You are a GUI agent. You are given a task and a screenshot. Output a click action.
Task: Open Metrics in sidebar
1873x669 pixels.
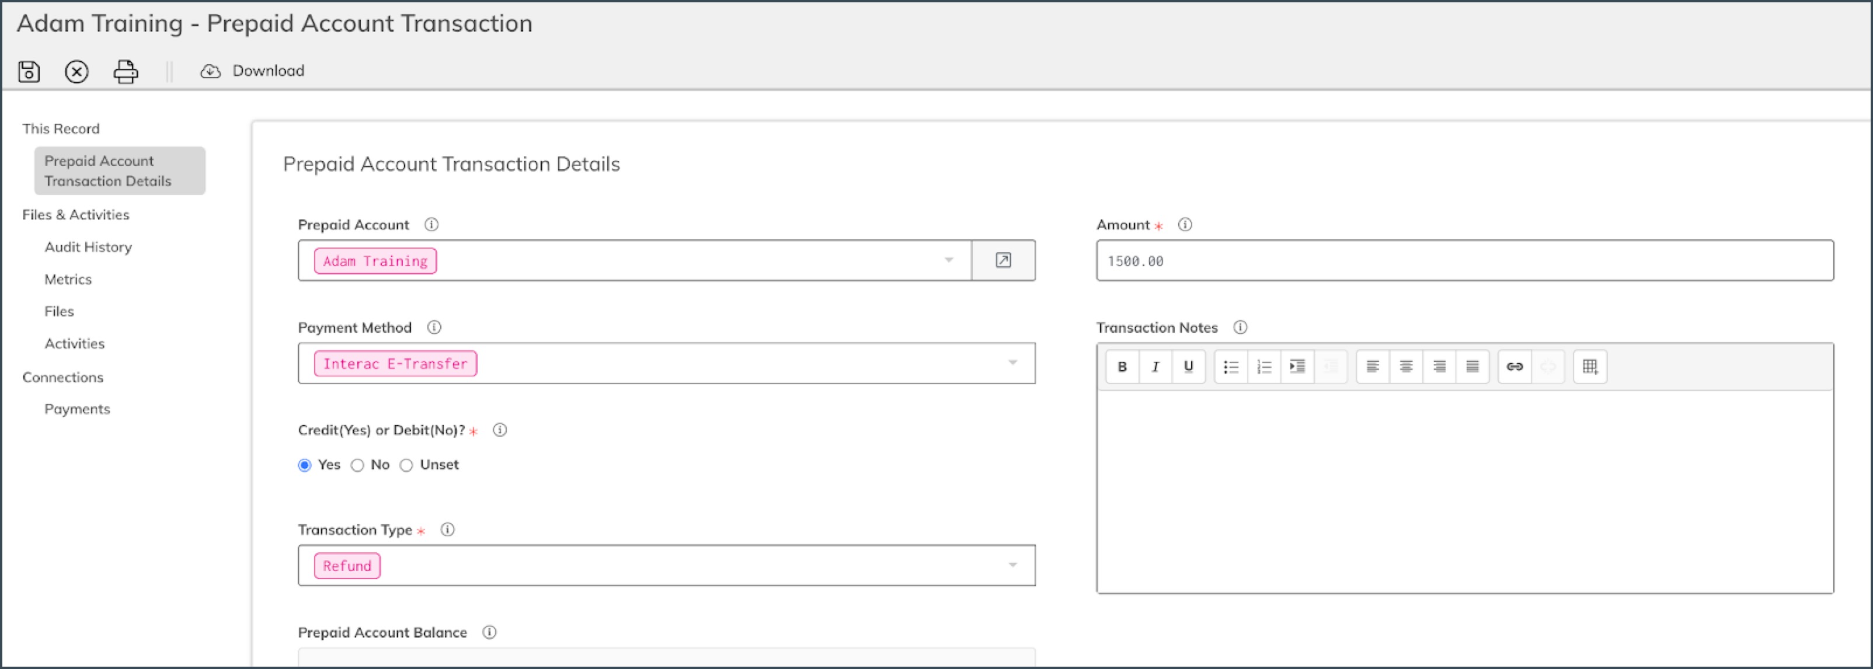click(x=68, y=279)
